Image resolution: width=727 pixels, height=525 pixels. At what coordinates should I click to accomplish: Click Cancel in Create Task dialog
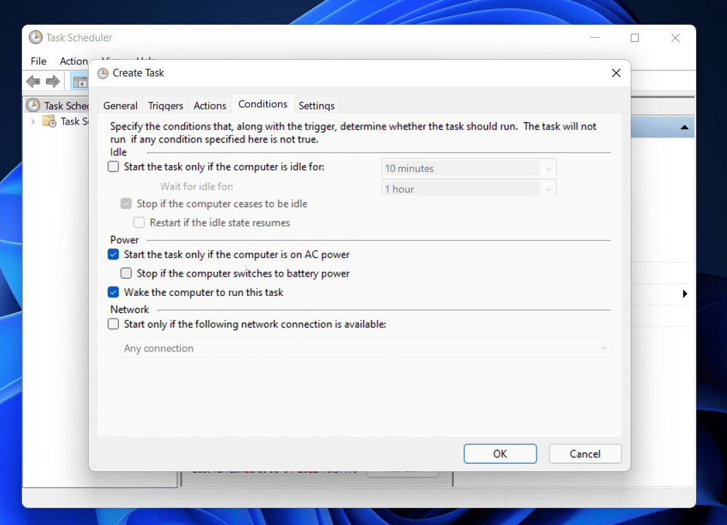pos(585,453)
